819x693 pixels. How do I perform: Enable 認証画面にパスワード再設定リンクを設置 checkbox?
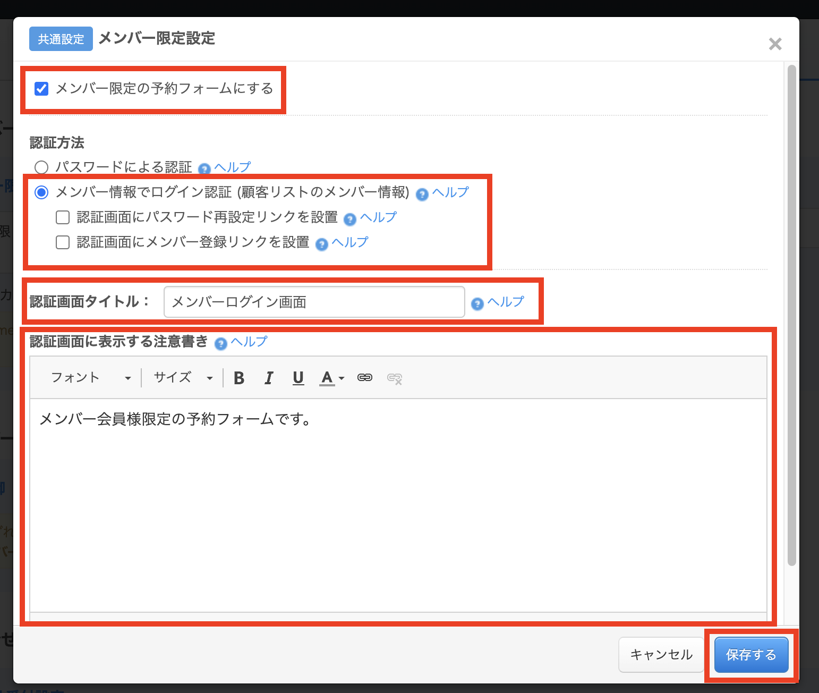(x=63, y=217)
